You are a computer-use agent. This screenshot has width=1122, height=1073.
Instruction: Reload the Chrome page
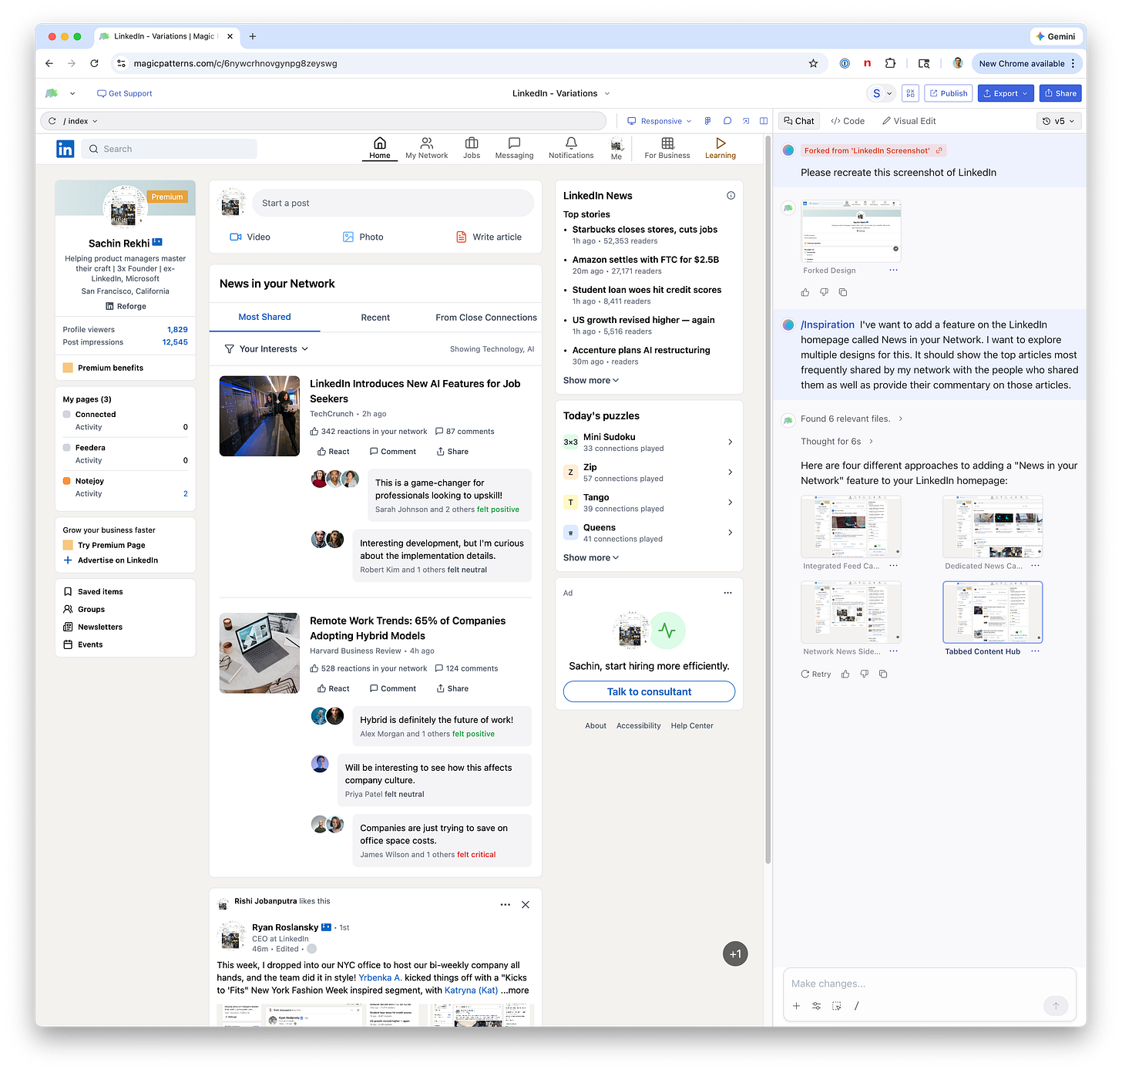pos(94,63)
